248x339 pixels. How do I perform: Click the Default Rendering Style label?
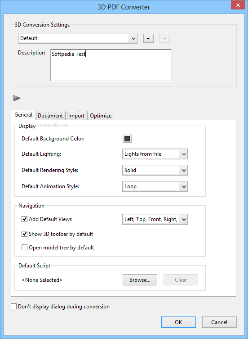click(50, 170)
